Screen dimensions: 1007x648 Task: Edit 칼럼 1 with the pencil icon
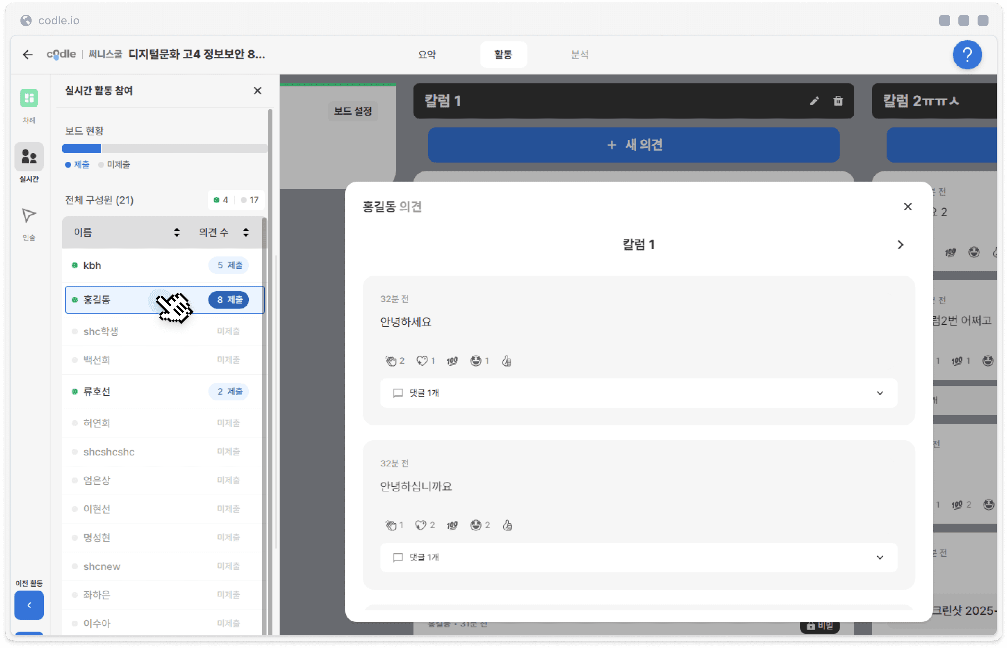click(x=814, y=101)
